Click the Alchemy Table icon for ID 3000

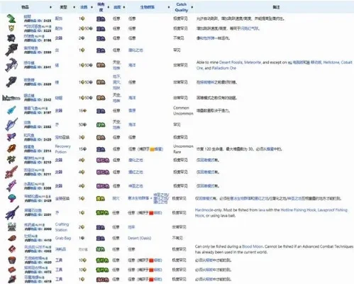click(11, 226)
